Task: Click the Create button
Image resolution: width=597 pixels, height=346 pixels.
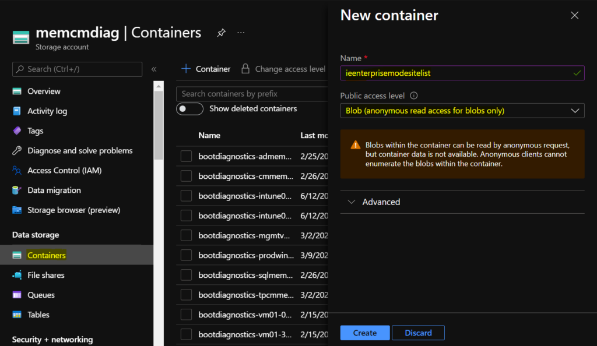Action: (365, 333)
